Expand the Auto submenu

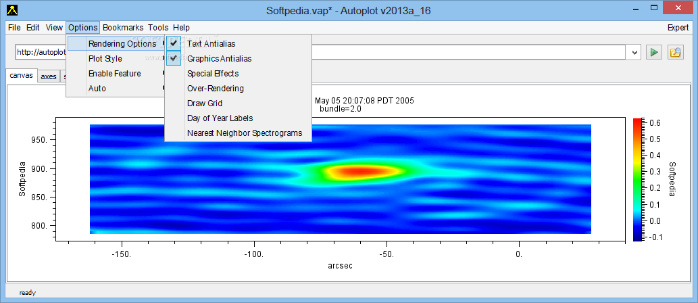point(116,88)
